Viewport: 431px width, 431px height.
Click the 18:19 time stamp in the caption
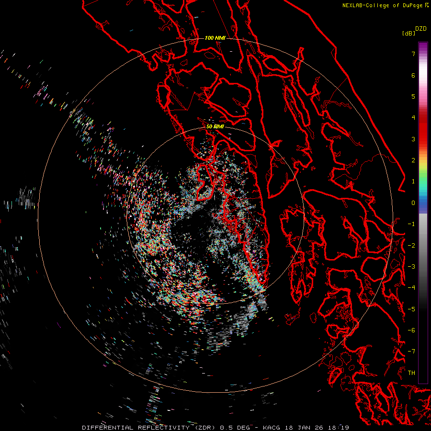point(340,428)
